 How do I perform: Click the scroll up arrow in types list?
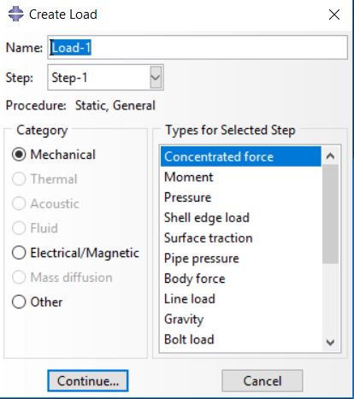tap(330, 156)
